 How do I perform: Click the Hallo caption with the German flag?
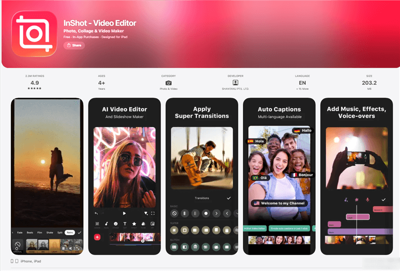coord(302,130)
